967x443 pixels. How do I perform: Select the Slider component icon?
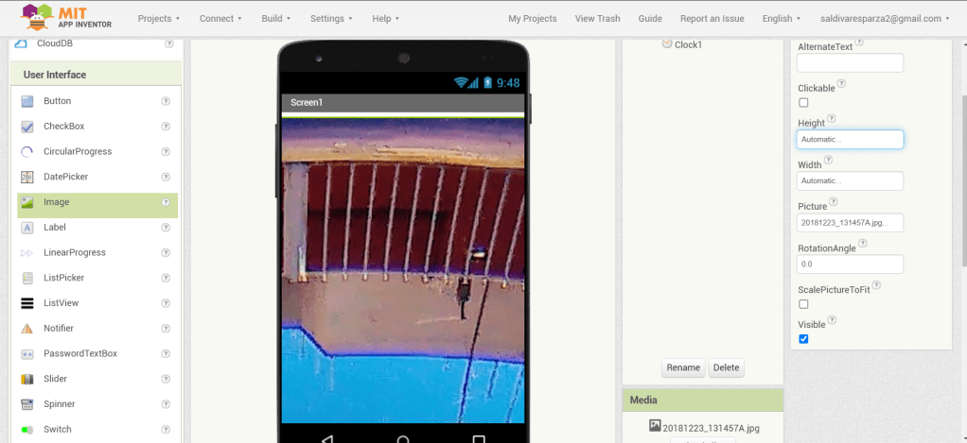click(x=27, y=379)
